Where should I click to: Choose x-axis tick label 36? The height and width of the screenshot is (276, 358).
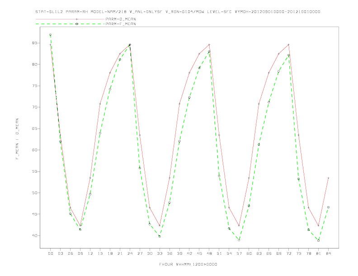tap(170, 253)
